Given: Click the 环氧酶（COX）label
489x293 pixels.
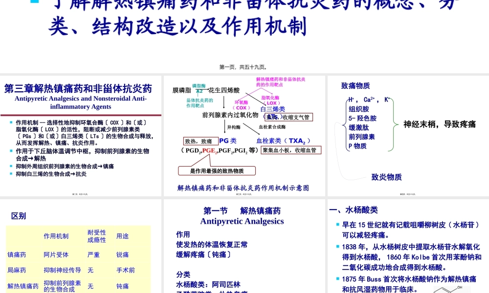Looking at the screenshot, I should pos(242,105).
